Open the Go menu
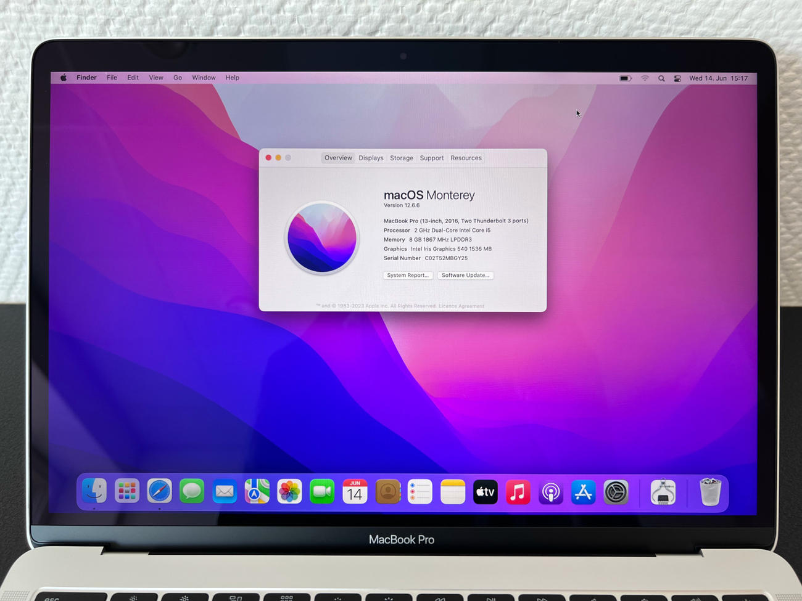 pos(178,78)
